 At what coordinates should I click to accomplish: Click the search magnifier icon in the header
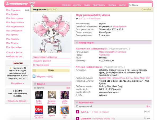[x=130, y=5]
